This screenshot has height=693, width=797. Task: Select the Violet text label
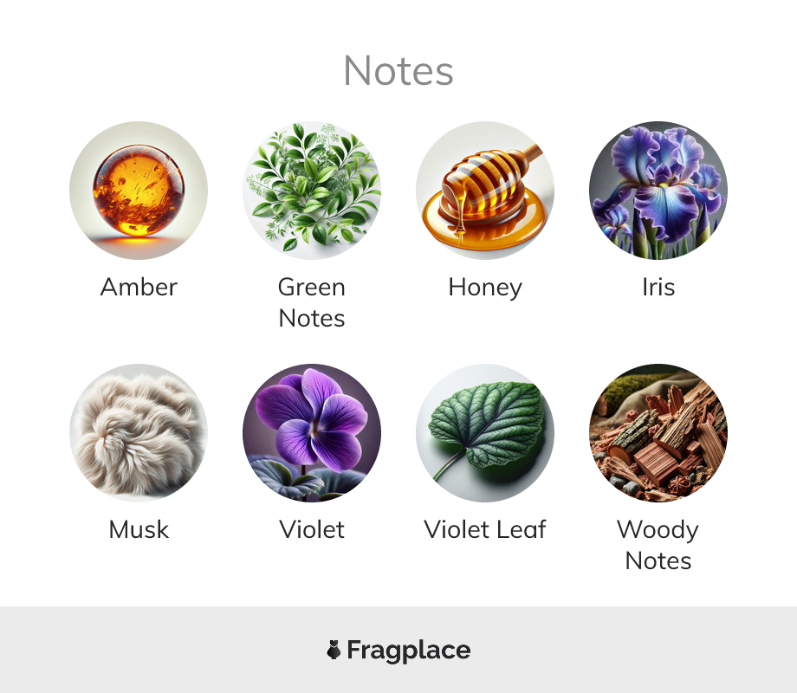[312, 529]
